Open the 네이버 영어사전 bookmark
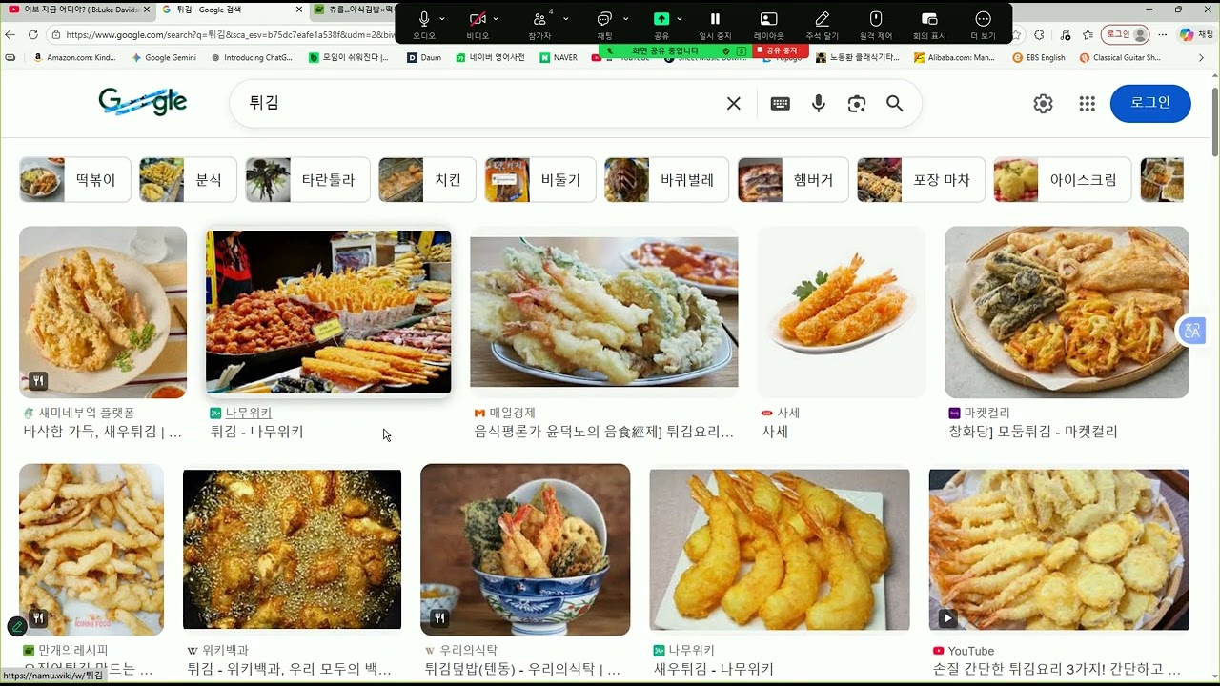This screenshot has width=1220, height=686. point(491,57)
